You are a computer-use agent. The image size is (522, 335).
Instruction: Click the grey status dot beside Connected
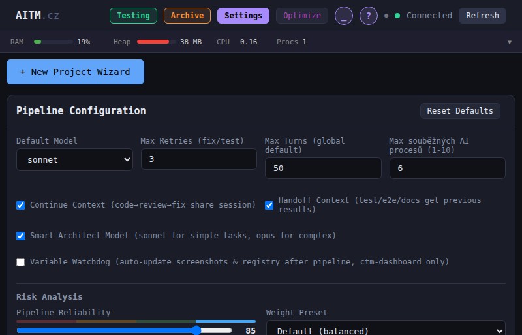[386, 16]
